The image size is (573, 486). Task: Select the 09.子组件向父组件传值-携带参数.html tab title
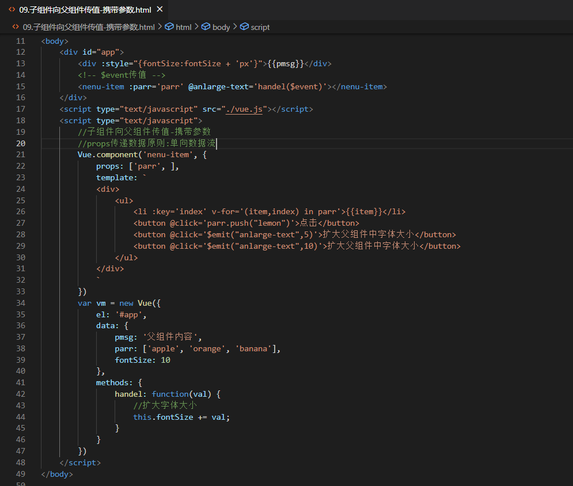(x=85, y=10)
